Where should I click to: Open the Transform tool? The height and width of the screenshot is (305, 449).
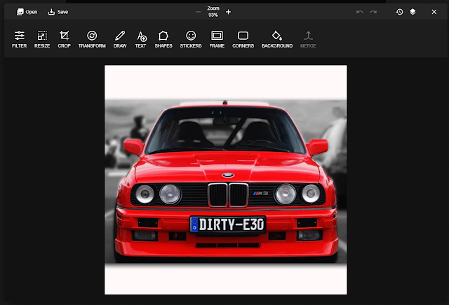click(x=92, y=39)
